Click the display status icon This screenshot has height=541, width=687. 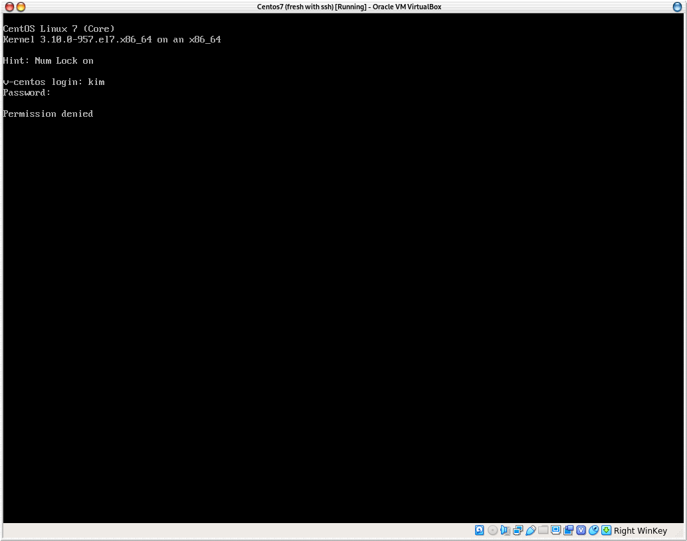coord(557,530)
